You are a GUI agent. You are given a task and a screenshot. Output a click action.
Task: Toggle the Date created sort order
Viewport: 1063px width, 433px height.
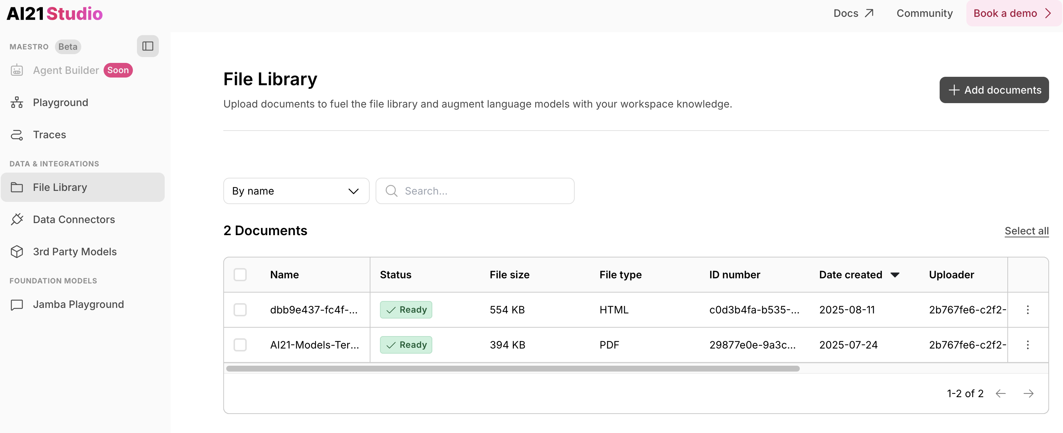click(895, 275)
